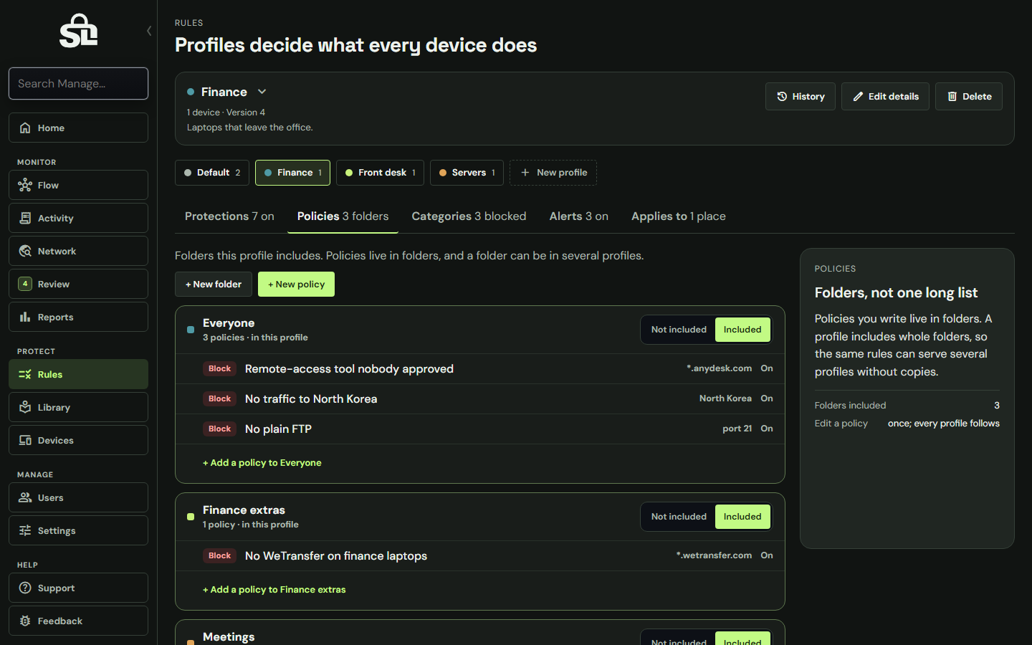Select the Rules icon in the sidebar
This screenshot has height=645, width=1032.
(x=25, y=374)
